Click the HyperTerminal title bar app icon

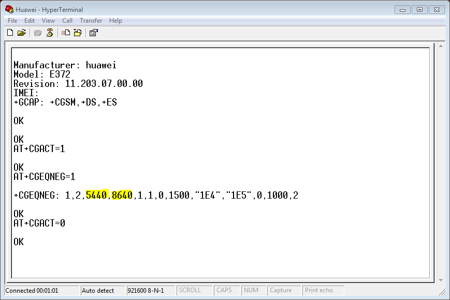(9, 9)
